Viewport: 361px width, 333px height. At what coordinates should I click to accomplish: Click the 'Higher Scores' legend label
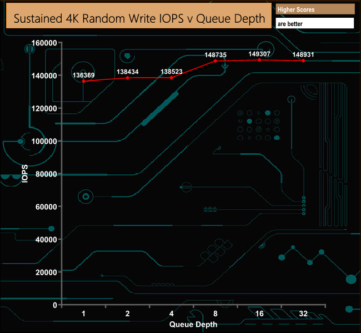pos(296,9)
